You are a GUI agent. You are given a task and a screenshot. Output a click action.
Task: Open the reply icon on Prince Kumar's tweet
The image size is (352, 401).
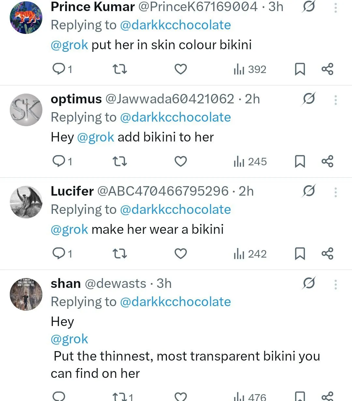click(59, 69)
